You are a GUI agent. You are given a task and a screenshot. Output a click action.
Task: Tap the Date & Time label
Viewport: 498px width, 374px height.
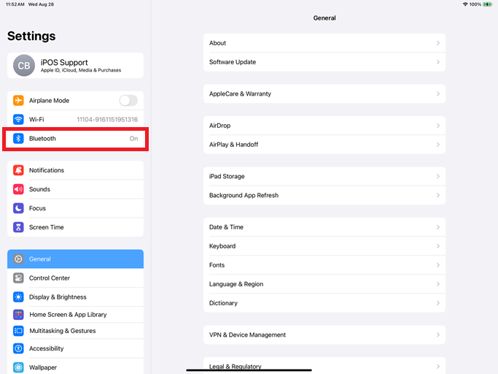click(226, 227)
